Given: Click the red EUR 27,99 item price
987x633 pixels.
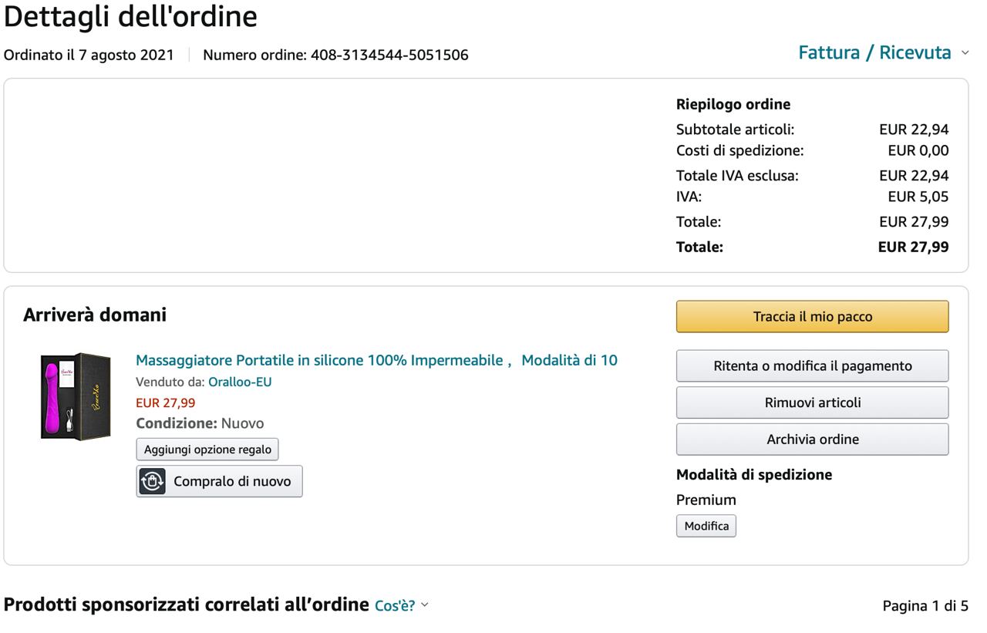Looking at the screenshot, I should pos(166,402).
